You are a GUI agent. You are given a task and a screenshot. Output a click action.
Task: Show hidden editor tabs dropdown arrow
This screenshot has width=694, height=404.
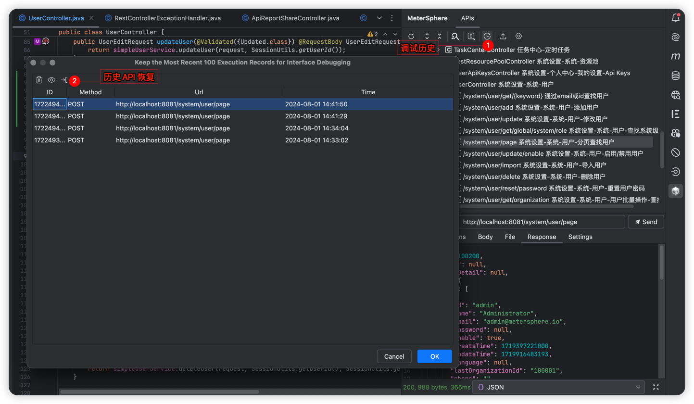(379, 18)
